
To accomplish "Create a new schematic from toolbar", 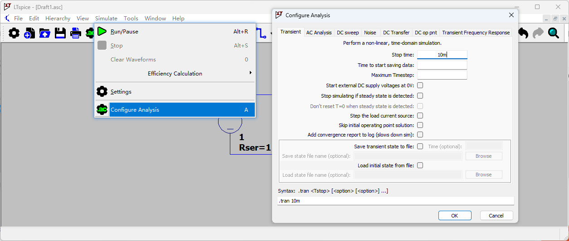I will click(29, 33).
